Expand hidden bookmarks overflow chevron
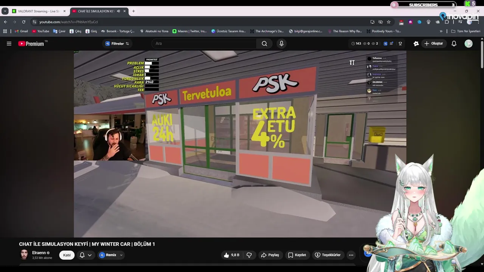The image size is (484, 272). (441, 31)
